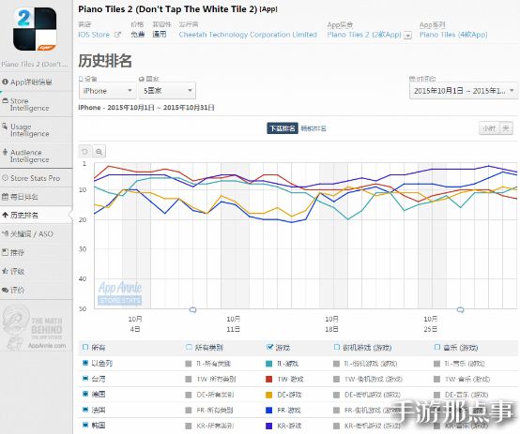Click teal IL-游戏 color swatch
The width and height of the screenshot is (520, 434).
[x=269, y=364]
